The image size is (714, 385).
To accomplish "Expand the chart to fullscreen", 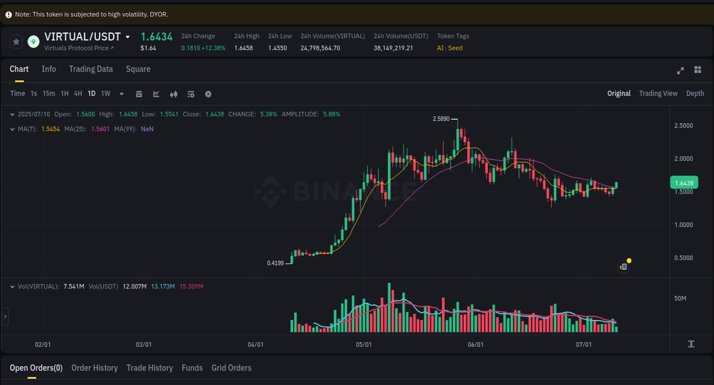I will pos(680,71).
